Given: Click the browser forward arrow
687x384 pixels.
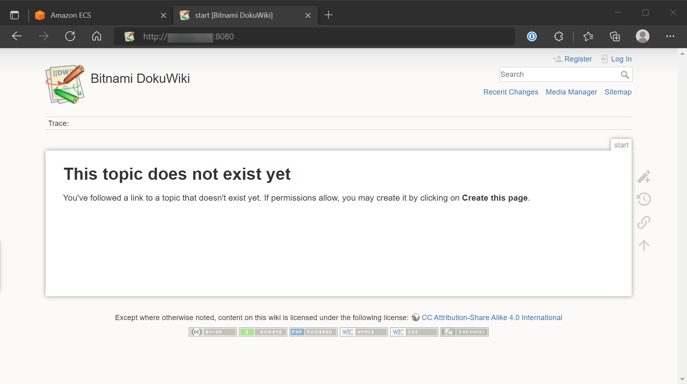Looking at the screenshot, I should 44,36.
